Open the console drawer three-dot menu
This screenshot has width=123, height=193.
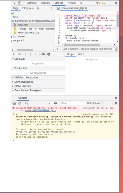[x=14, y=98]
